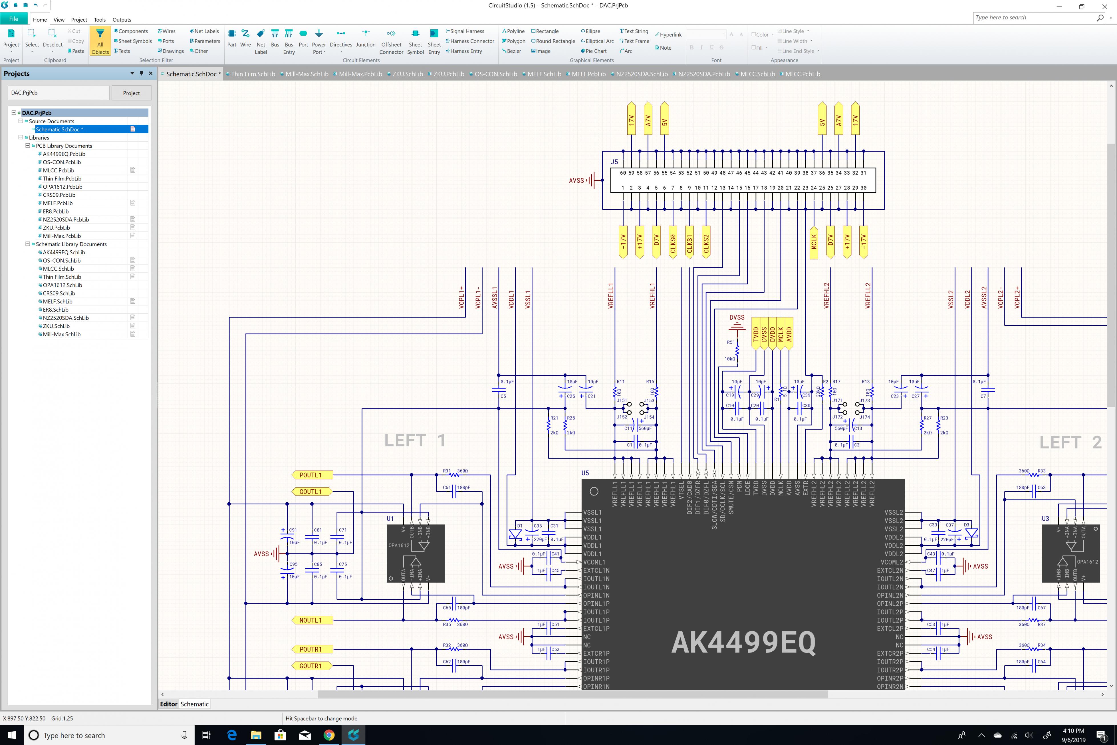The image size is (1117, 745).
Task: Choose the Bus tool
Action: [x=275, y=39]
